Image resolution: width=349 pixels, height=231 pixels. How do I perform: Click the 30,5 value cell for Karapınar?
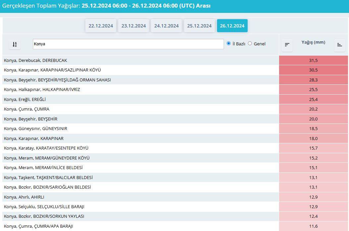coord(313,70)
